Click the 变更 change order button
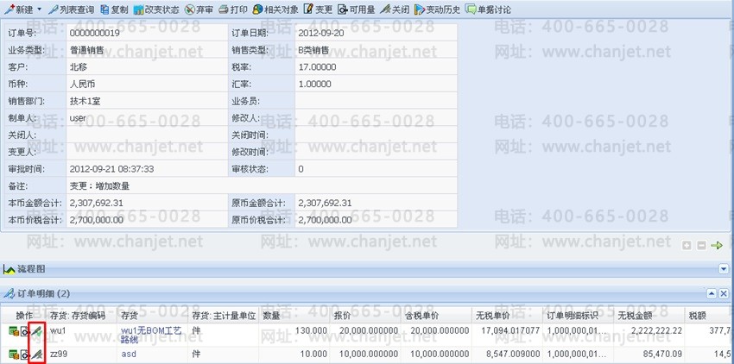Screen dimensions: 734x364 318,9
